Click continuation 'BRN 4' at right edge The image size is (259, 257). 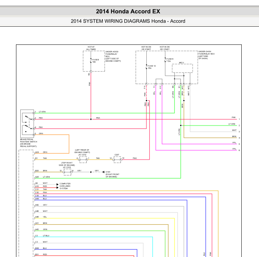[x=236, y=137]
